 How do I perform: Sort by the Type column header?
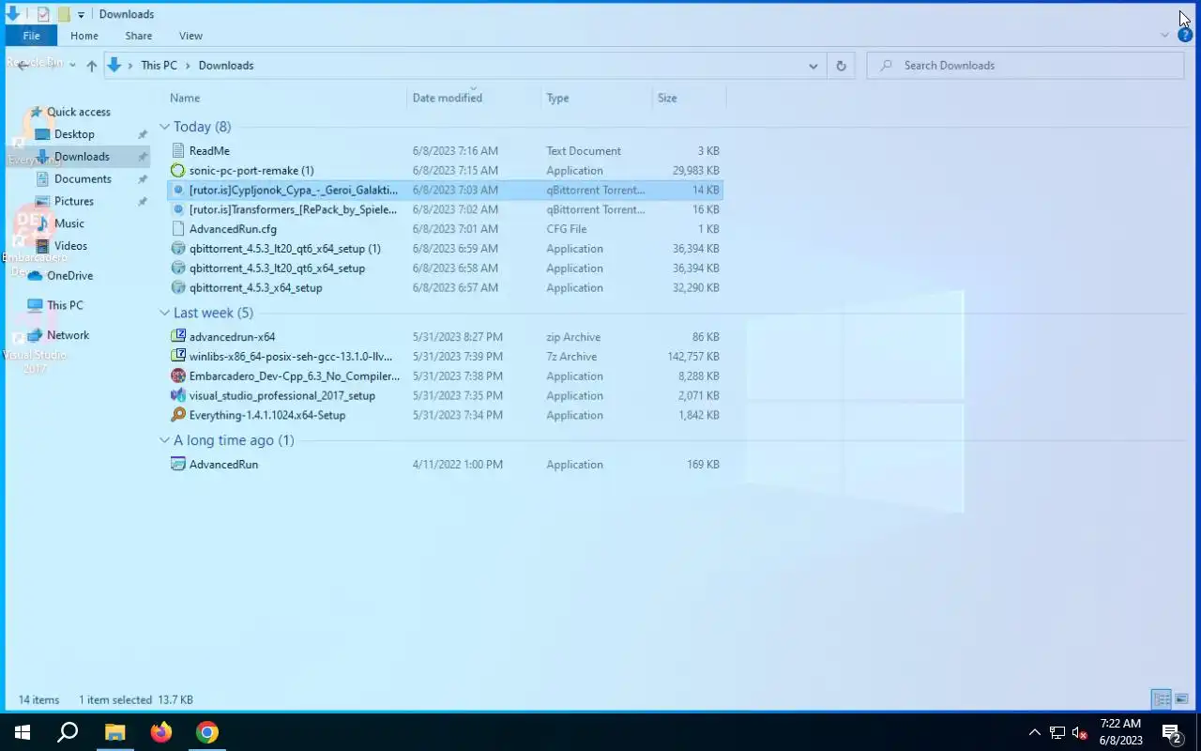pos(557,98)
